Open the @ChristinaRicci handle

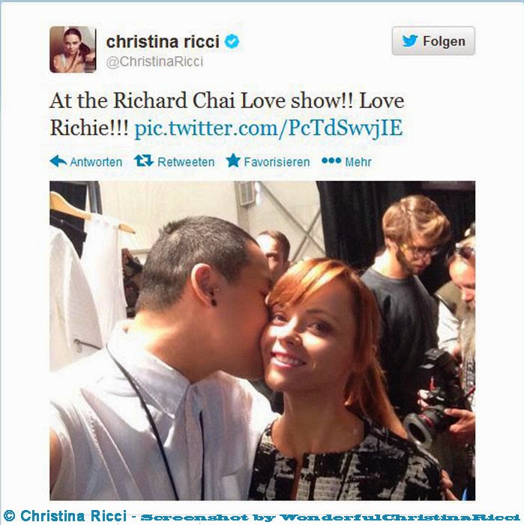(x=154, y=61)
